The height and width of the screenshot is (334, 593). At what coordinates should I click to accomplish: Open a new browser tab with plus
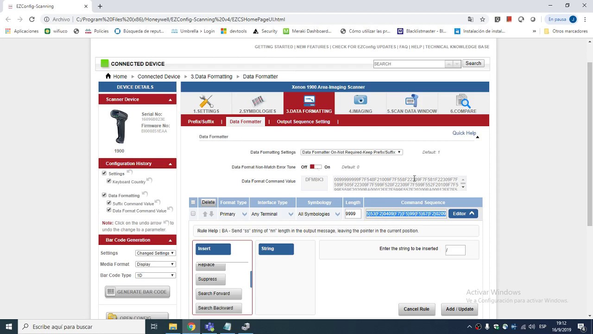pyautogui.click(x=100, y=6)
